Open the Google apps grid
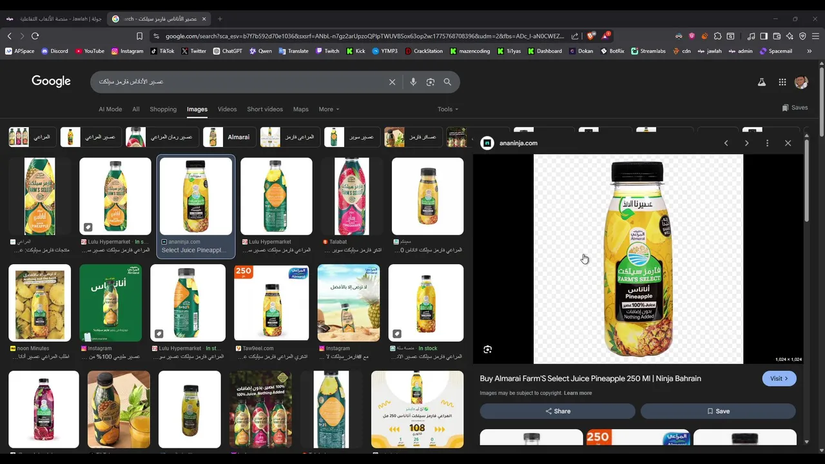 [782, 82]
